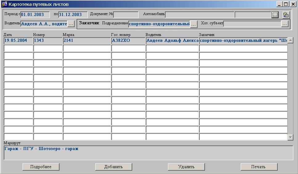298x174 pixels.
Task: Click the Подробнее button
Action: tap(41, 167)
